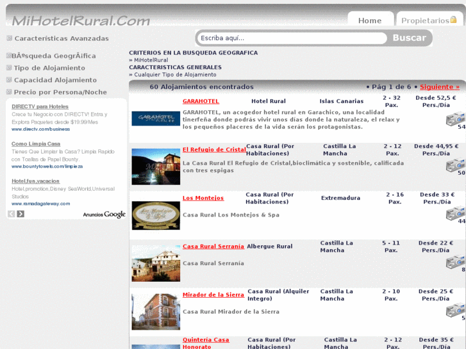Click 'CARACTERISTICAS GENERALES' heading
466x349 pixels.
[x=175, y=67]
